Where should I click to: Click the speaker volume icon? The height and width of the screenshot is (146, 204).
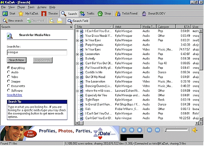coord(195,130)
